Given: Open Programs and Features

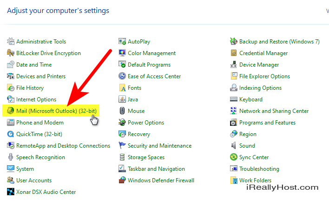Looking at the screenshot, I should click(x=267, y=123).
